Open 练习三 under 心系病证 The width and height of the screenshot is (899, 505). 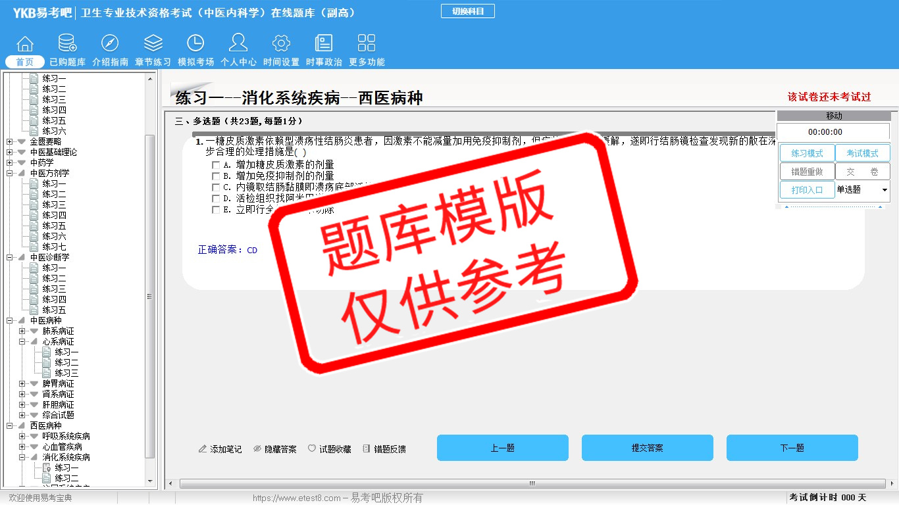tap(67, 373)
